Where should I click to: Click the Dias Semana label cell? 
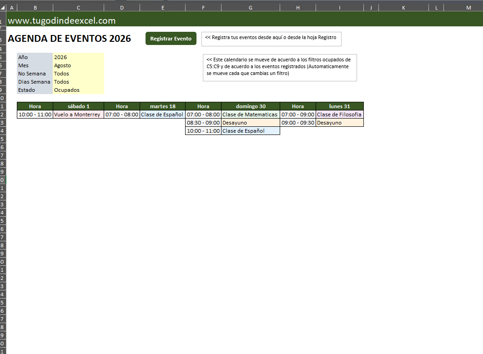click(35, 82)
